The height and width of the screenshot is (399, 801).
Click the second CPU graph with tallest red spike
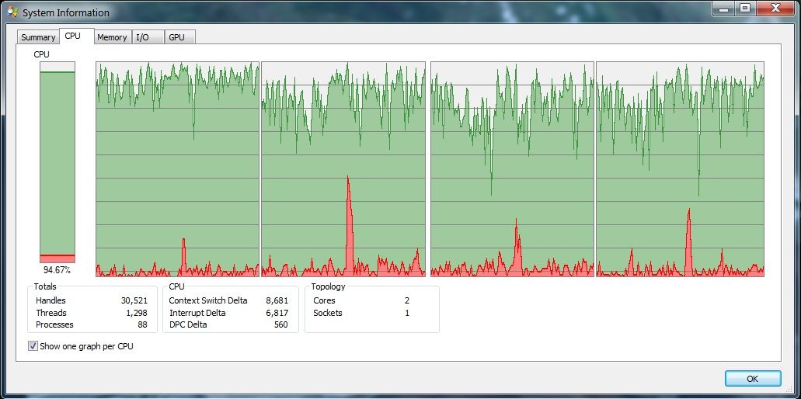coord(343,169)
